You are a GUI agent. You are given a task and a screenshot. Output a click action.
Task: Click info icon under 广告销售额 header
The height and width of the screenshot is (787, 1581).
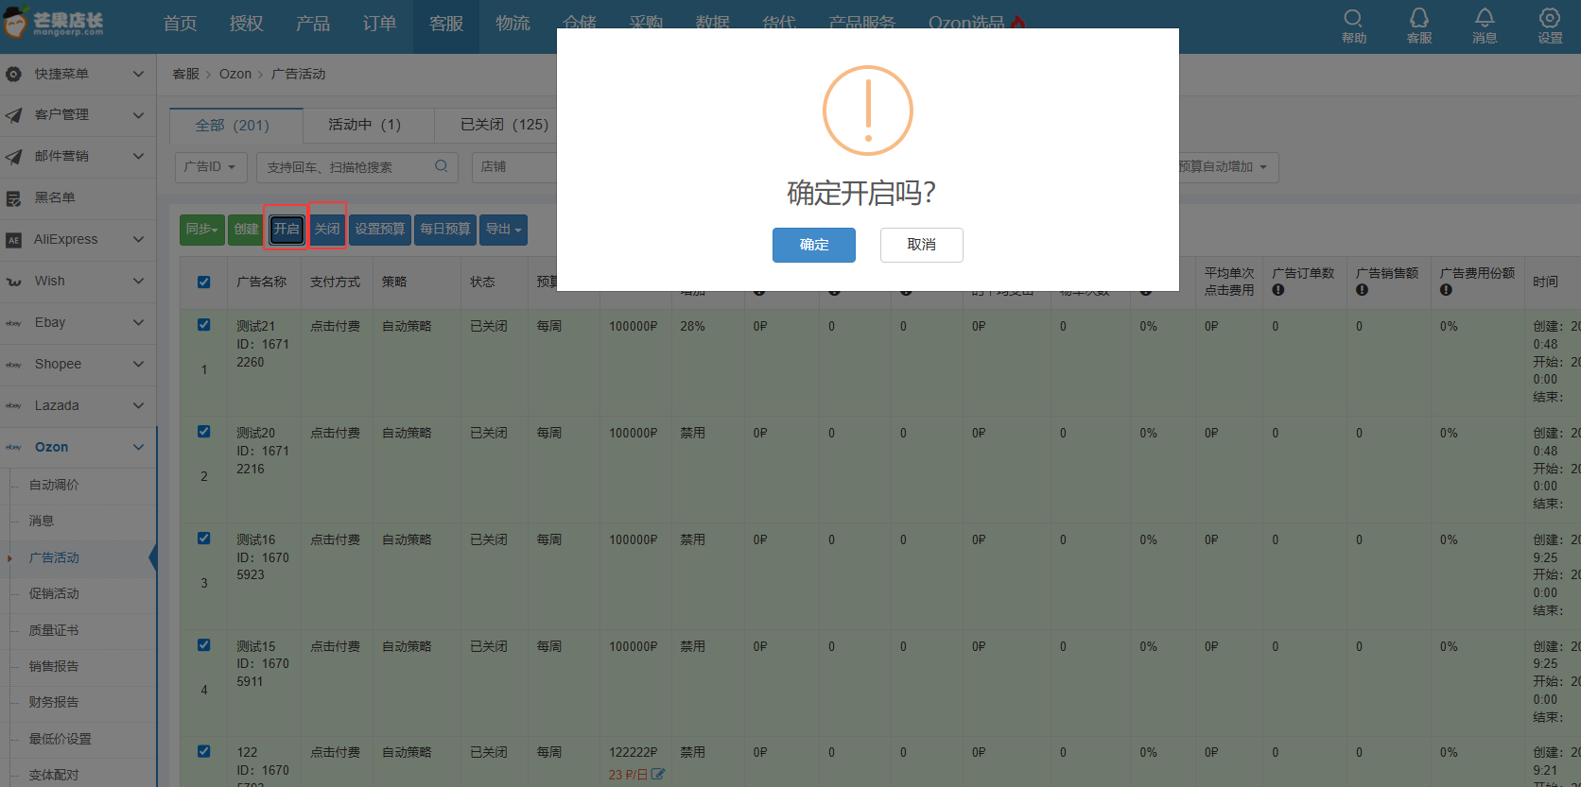1362,290
